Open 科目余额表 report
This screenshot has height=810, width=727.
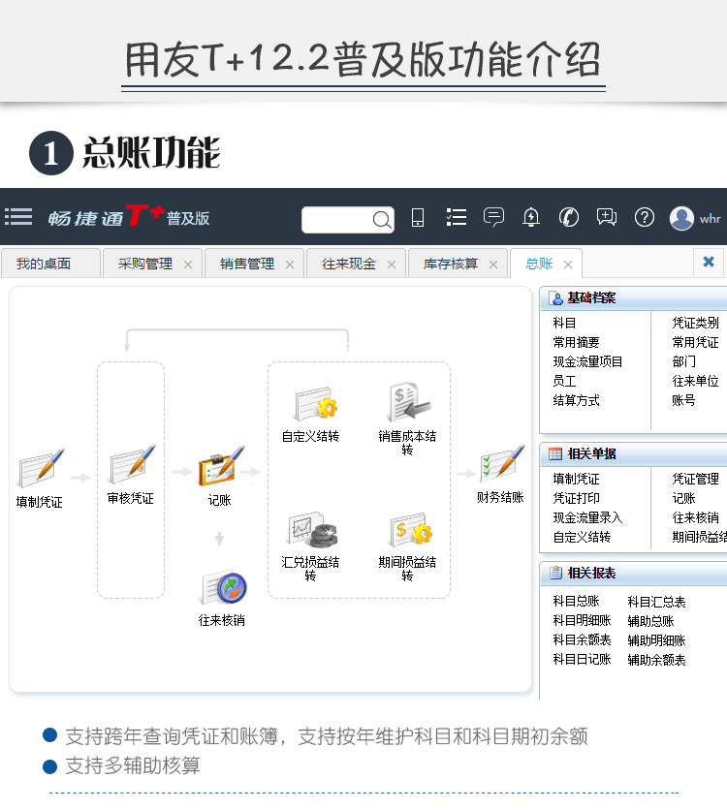point(582,640)
